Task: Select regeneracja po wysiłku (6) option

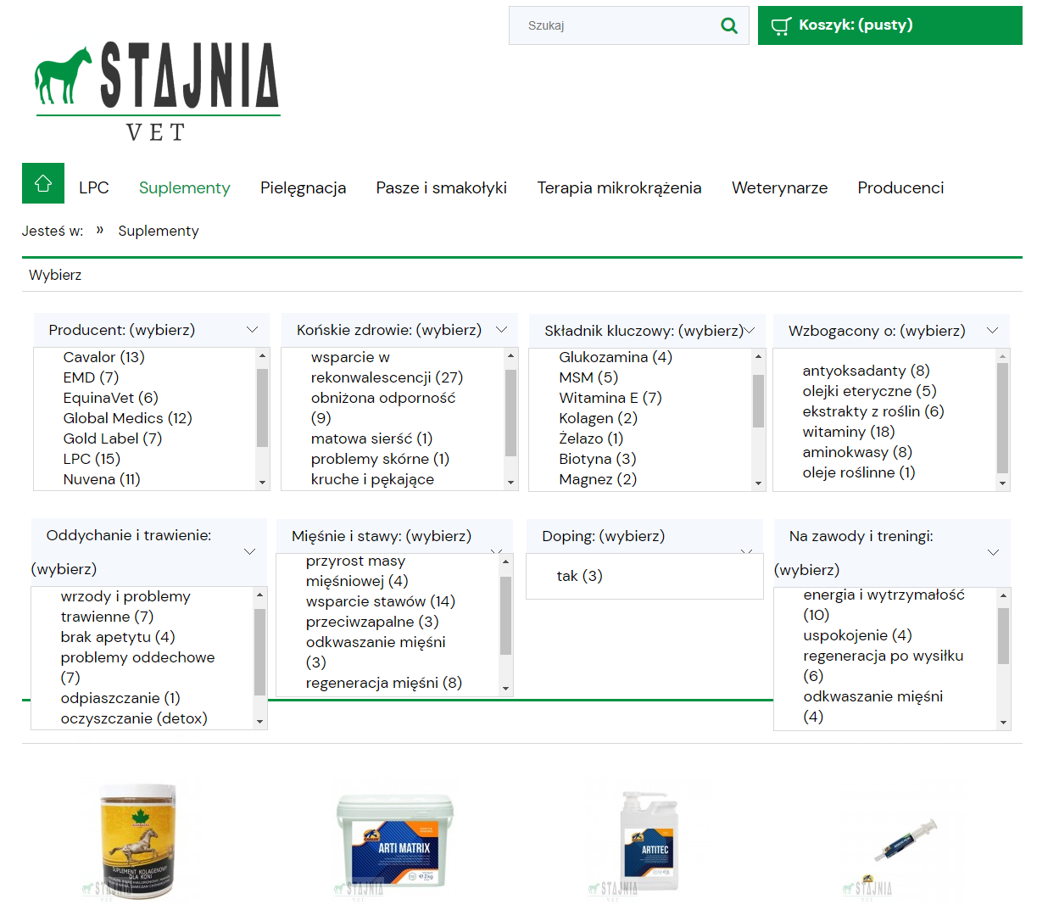Action: [884, 666]
